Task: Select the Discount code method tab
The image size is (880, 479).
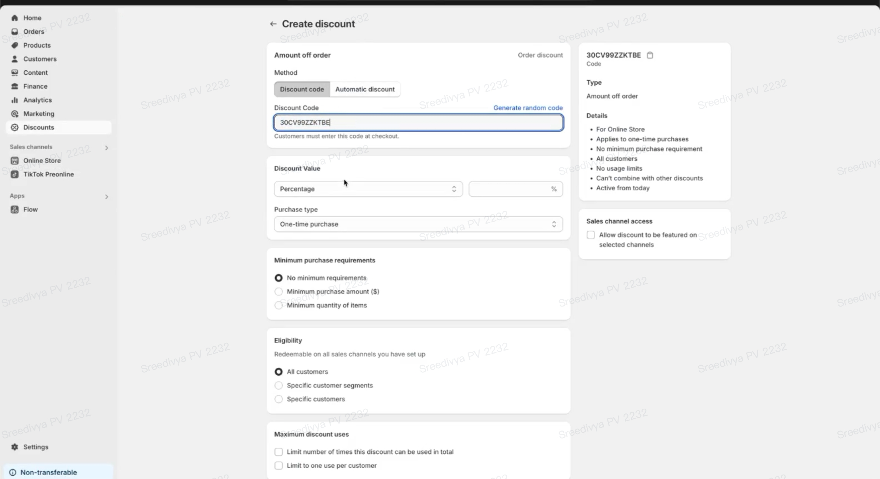Action: pos(301,89)
